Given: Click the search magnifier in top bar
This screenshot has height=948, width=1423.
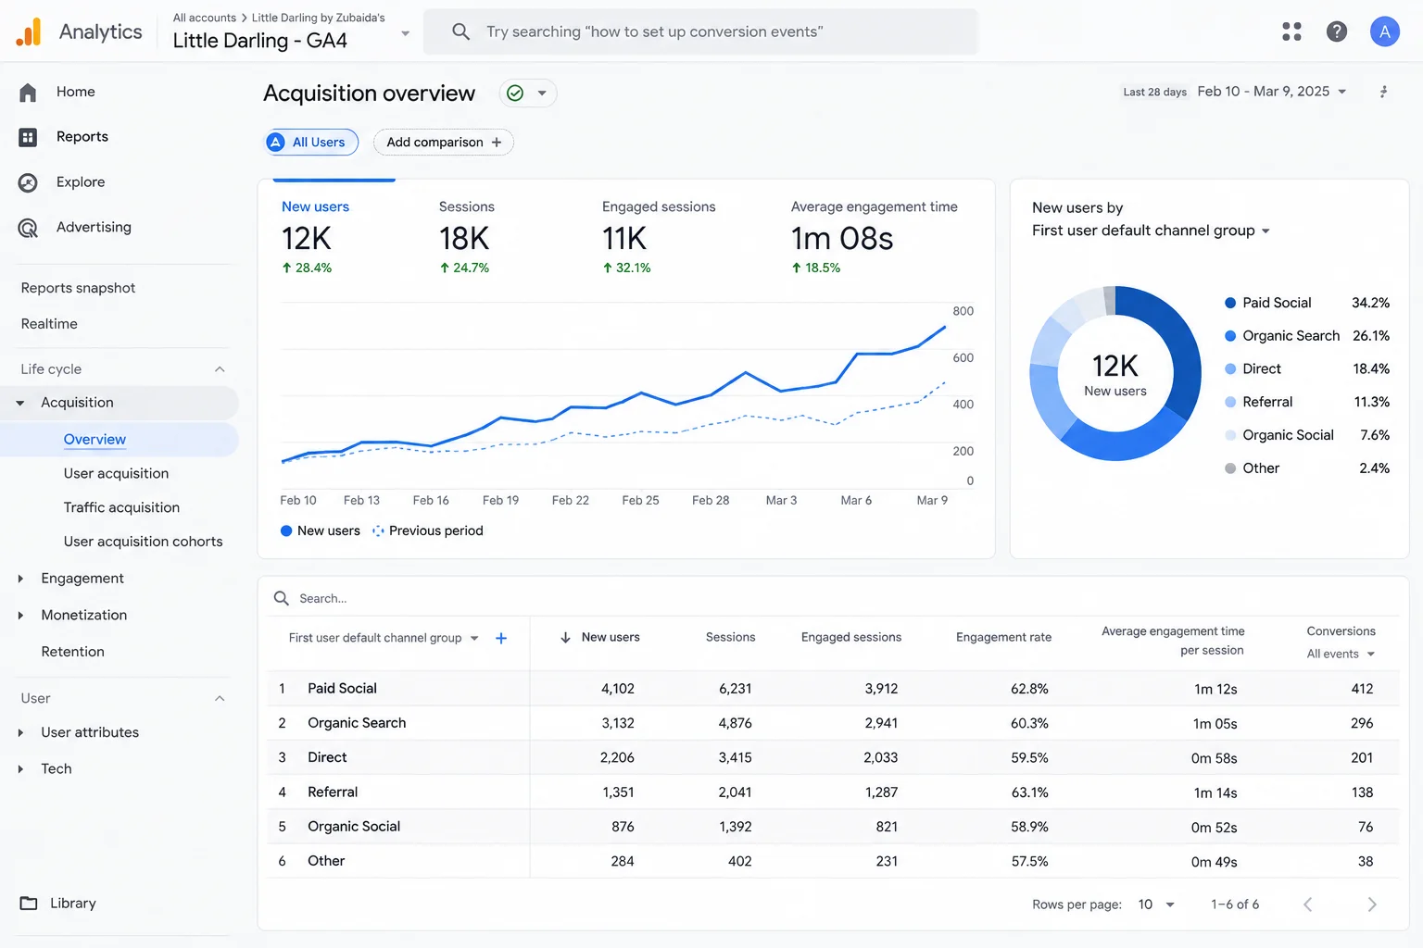Looking at the screenshot, I should click(x=460, y=31).
